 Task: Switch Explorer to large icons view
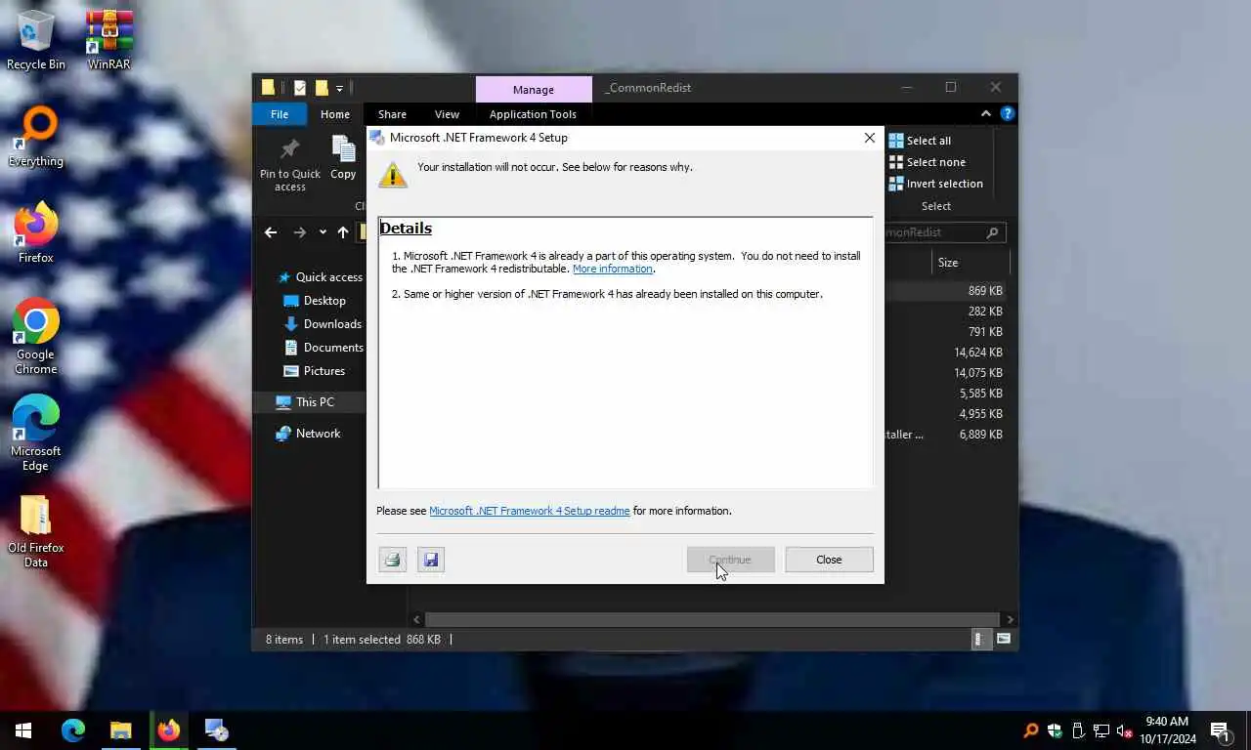coord(1003,640)
